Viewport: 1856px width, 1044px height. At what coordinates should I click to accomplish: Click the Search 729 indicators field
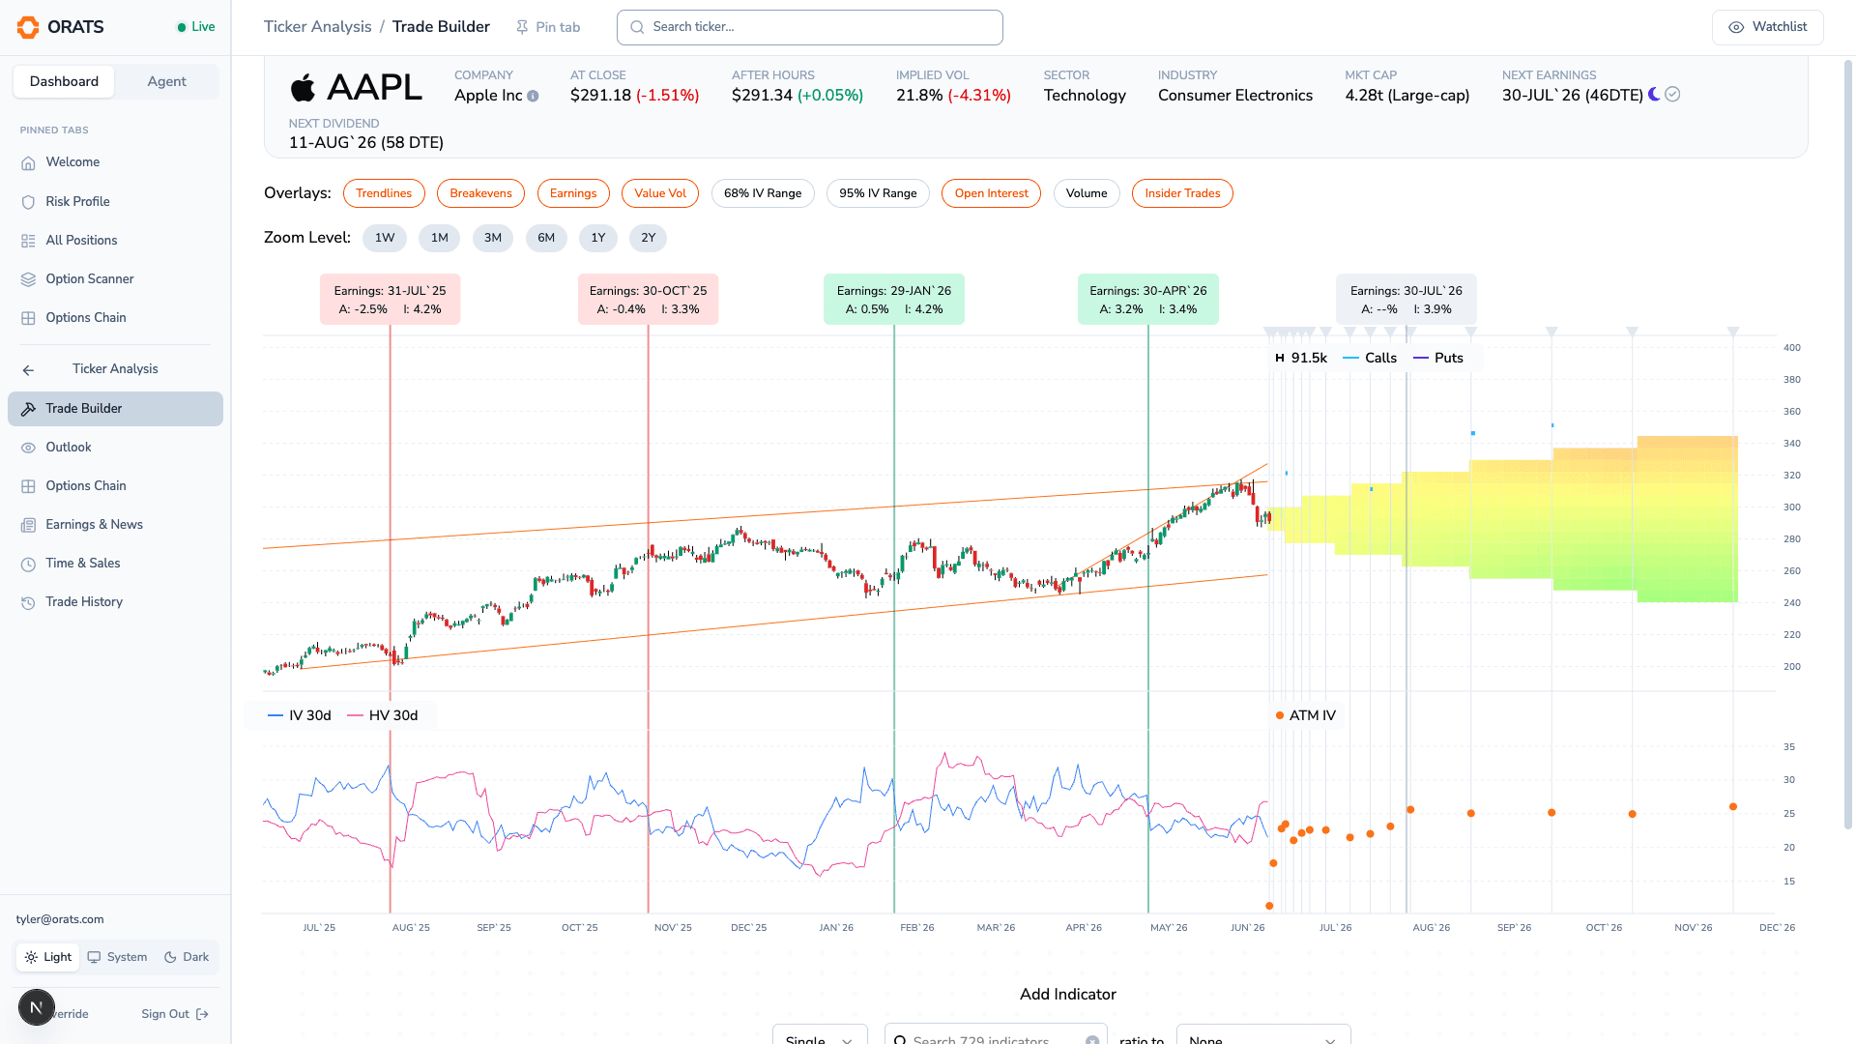996,1034
